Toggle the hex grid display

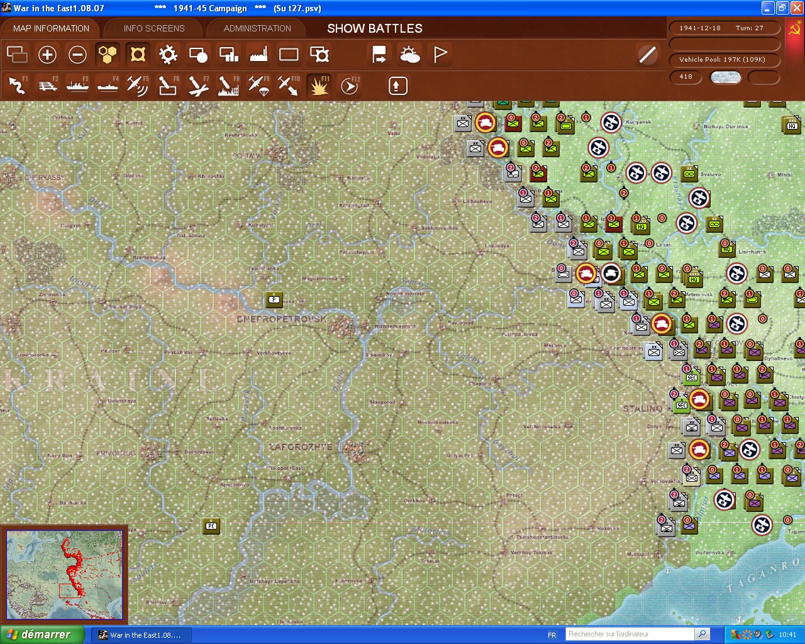[x=108, y=55]
